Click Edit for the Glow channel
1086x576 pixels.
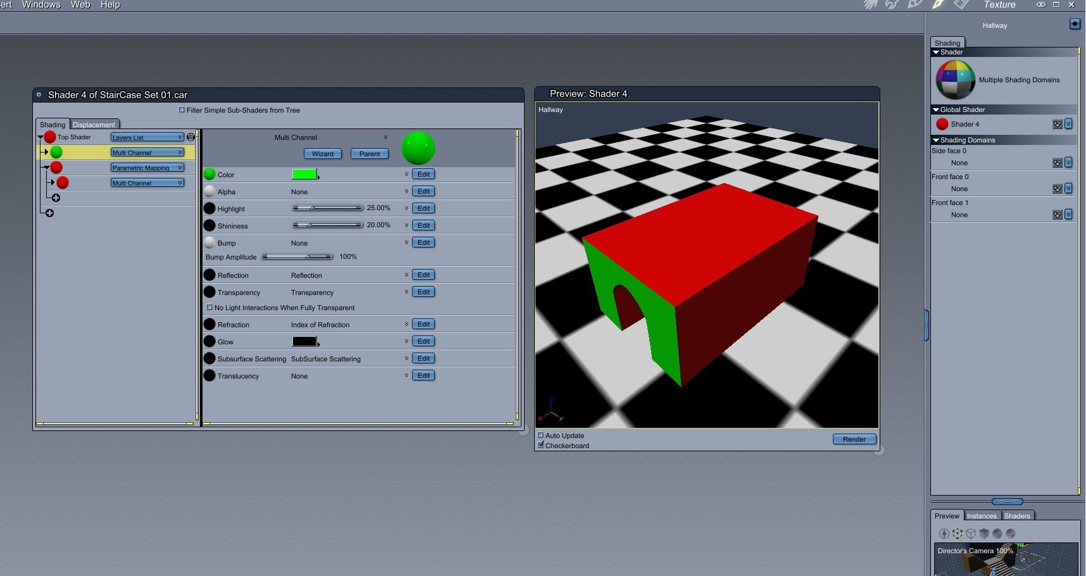click(423, 341)
